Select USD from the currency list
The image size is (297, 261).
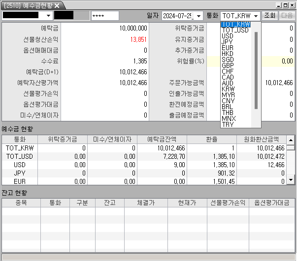228,36
